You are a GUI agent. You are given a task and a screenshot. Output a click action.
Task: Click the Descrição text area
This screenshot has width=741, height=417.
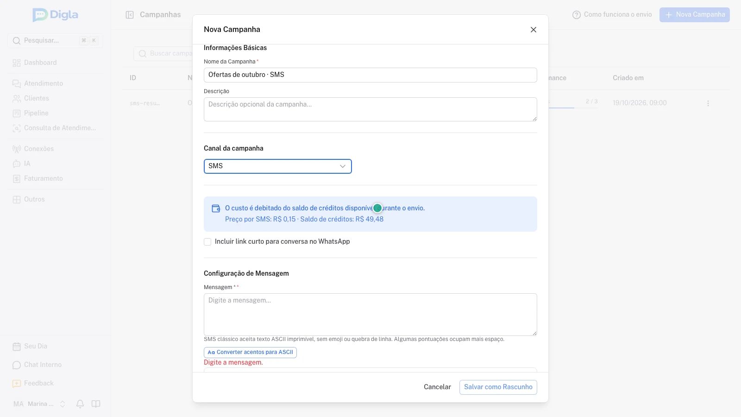pyautogui.click(x=370, y=109)
